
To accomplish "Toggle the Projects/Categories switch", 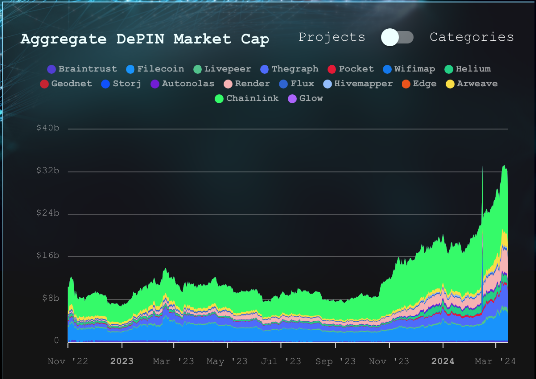I will [397, 37].
